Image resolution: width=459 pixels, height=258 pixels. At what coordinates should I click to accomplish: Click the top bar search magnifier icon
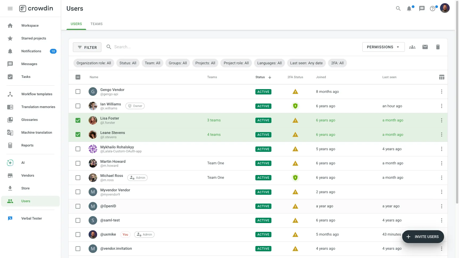pos(398,9)
